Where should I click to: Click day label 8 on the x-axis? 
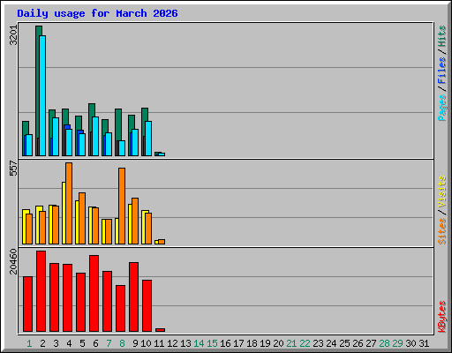122,343
